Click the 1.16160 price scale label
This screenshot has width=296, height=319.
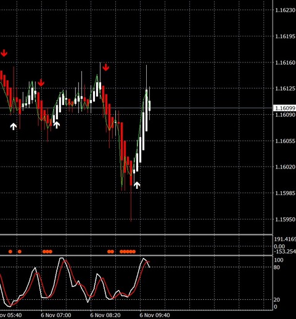pyautogui.click(x=285, y=62)
